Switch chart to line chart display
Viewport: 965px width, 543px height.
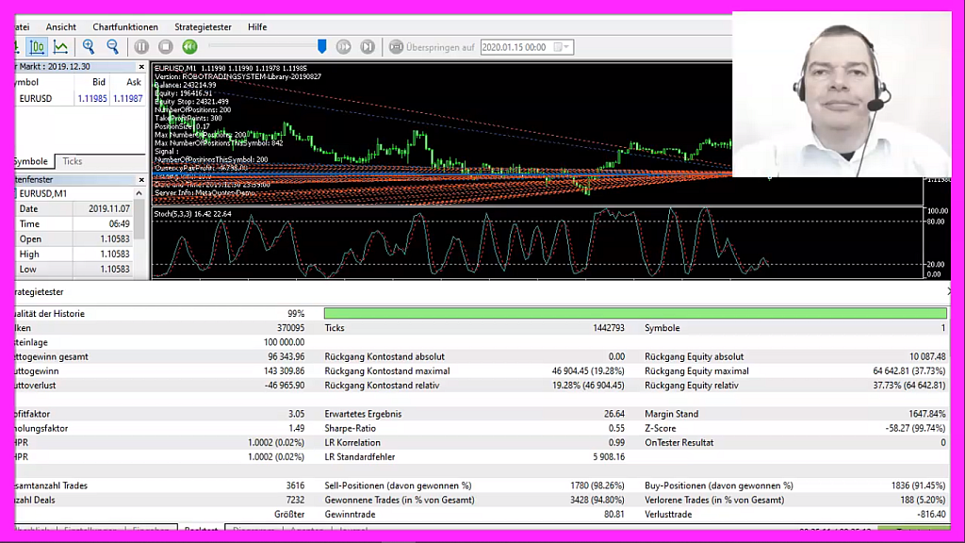tap(60, 47)
